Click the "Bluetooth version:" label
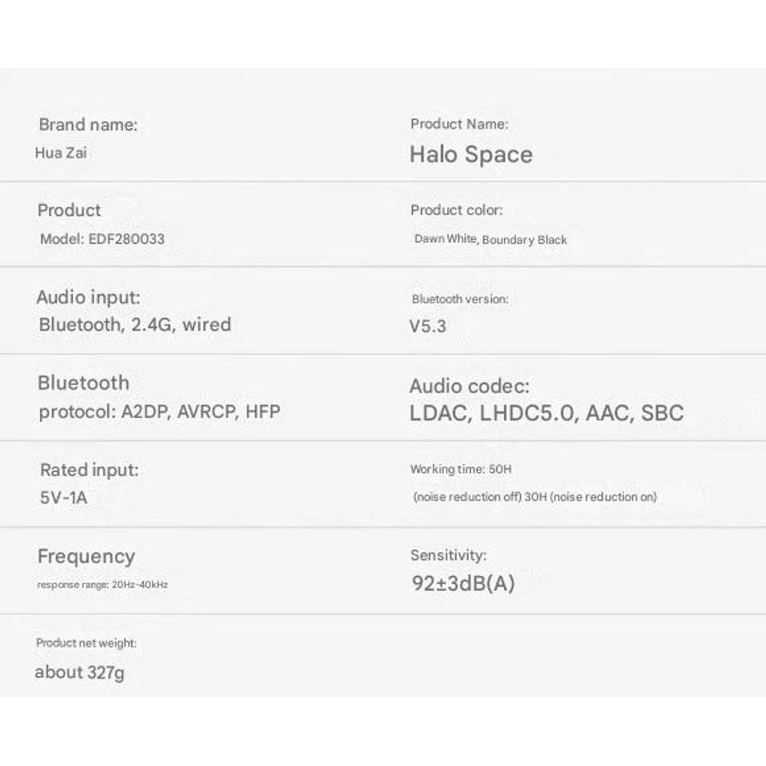Image resolution: width=766 pixels, height=766 pixels. click(x=460, y=300)
